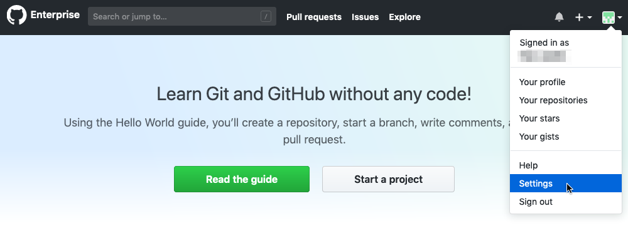
Task: Open Your gists from the menu
Action: [566, 137]
